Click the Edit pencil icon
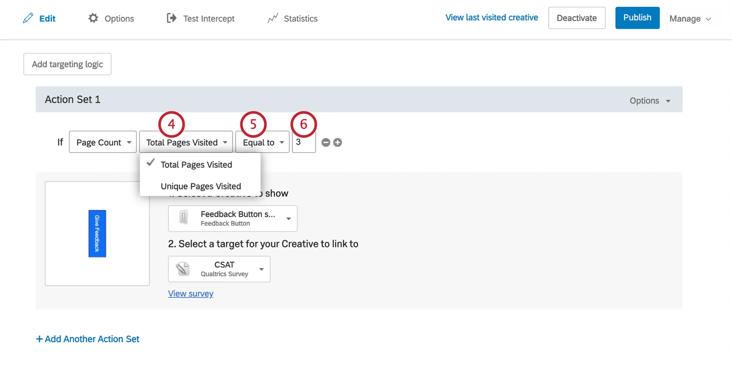732x366 pixels. tap(28, 18)
